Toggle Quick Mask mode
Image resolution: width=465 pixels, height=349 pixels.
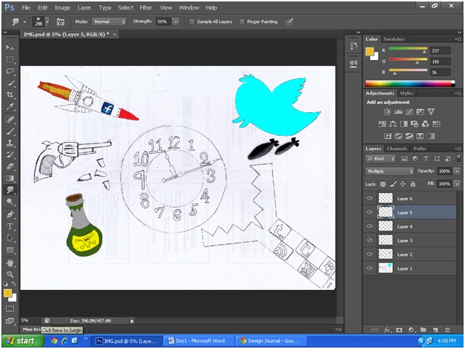pos(10,309)
